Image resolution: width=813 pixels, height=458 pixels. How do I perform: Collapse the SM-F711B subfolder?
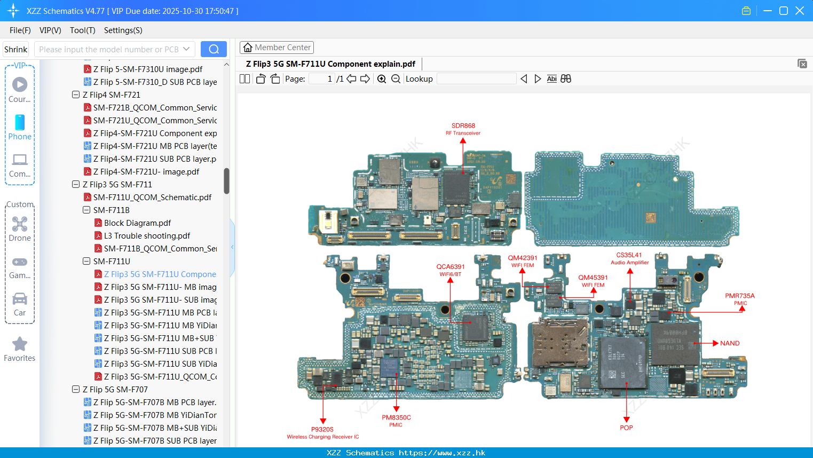point(86,210)
